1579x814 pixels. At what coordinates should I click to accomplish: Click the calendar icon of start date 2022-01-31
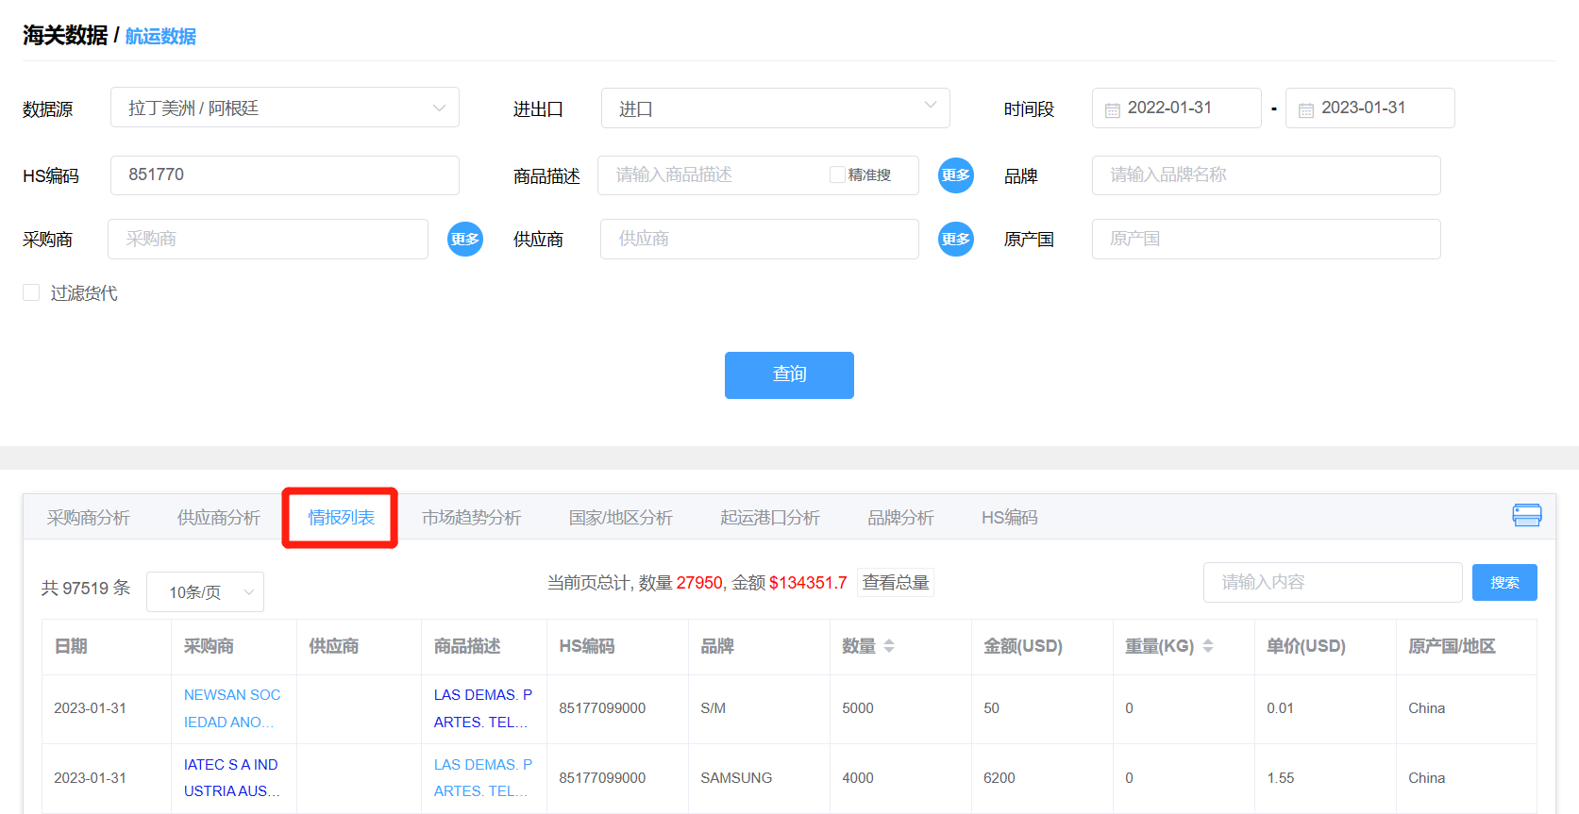pos(1112,110)
